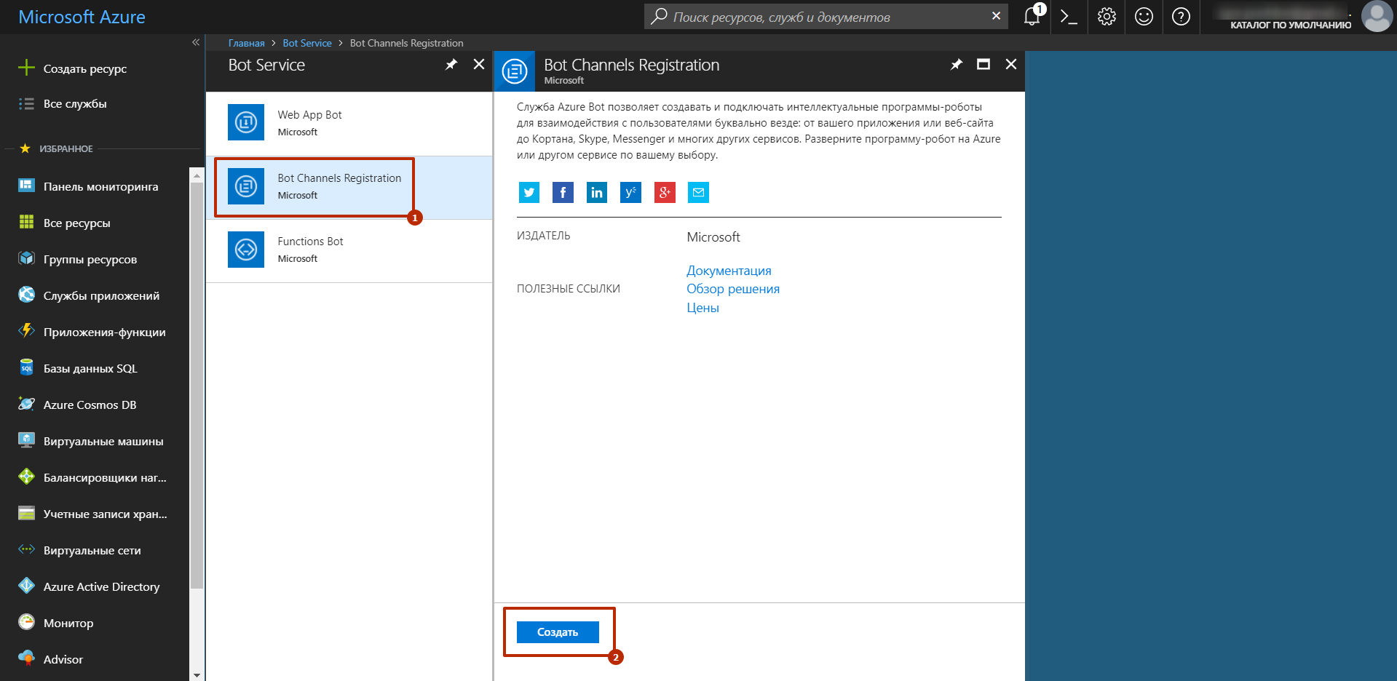Click the Создать button
Viewport: 1397px width, 681px height.
pyautogui.click(x=558, y=632)
